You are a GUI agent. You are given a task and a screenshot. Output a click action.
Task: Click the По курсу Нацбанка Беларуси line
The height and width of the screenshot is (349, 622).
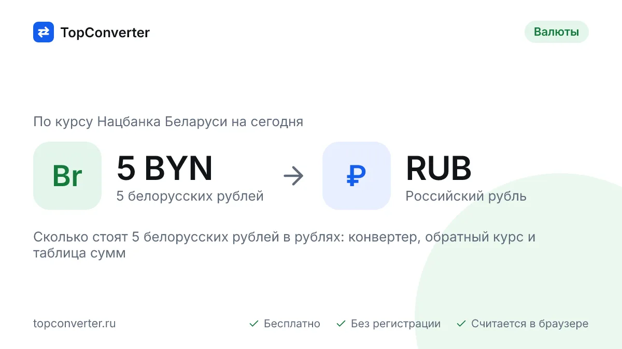click(168, 122)
